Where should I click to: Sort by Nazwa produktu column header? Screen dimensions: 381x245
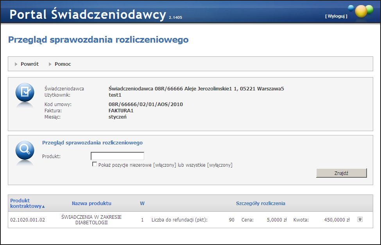91,203
